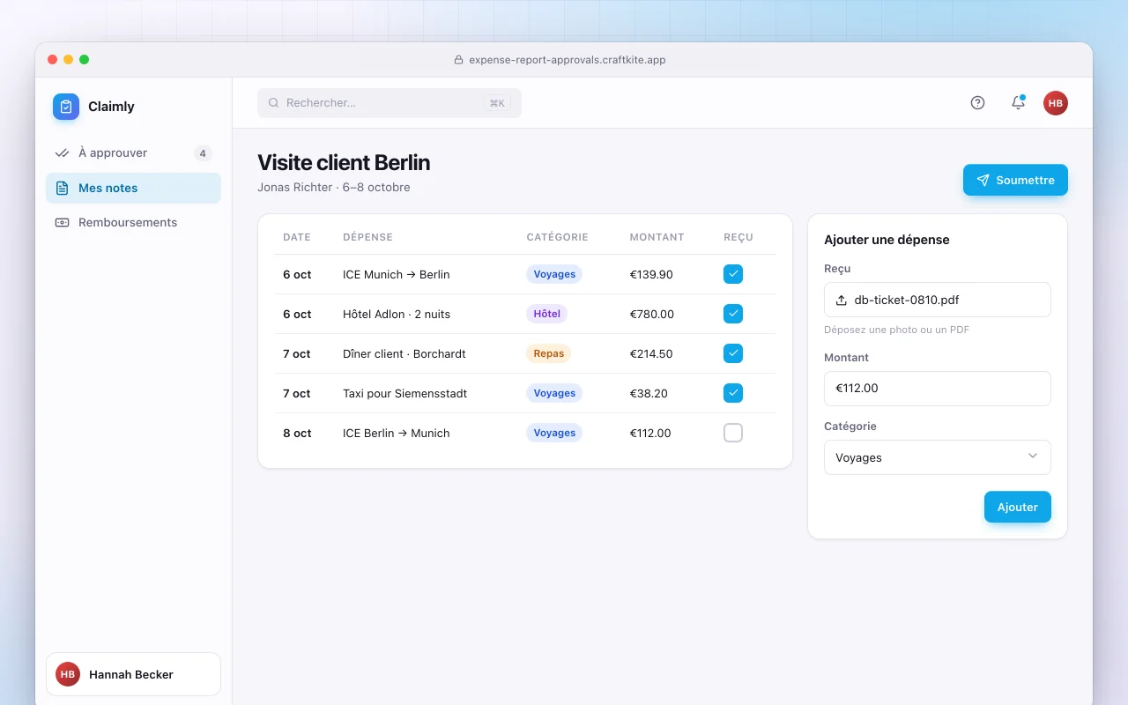Viewport: 1128px width, 705px height.
Task: Check receipt box for ICE Berlin → Munich
Action: pyautogui.click(x=733, y=433)
